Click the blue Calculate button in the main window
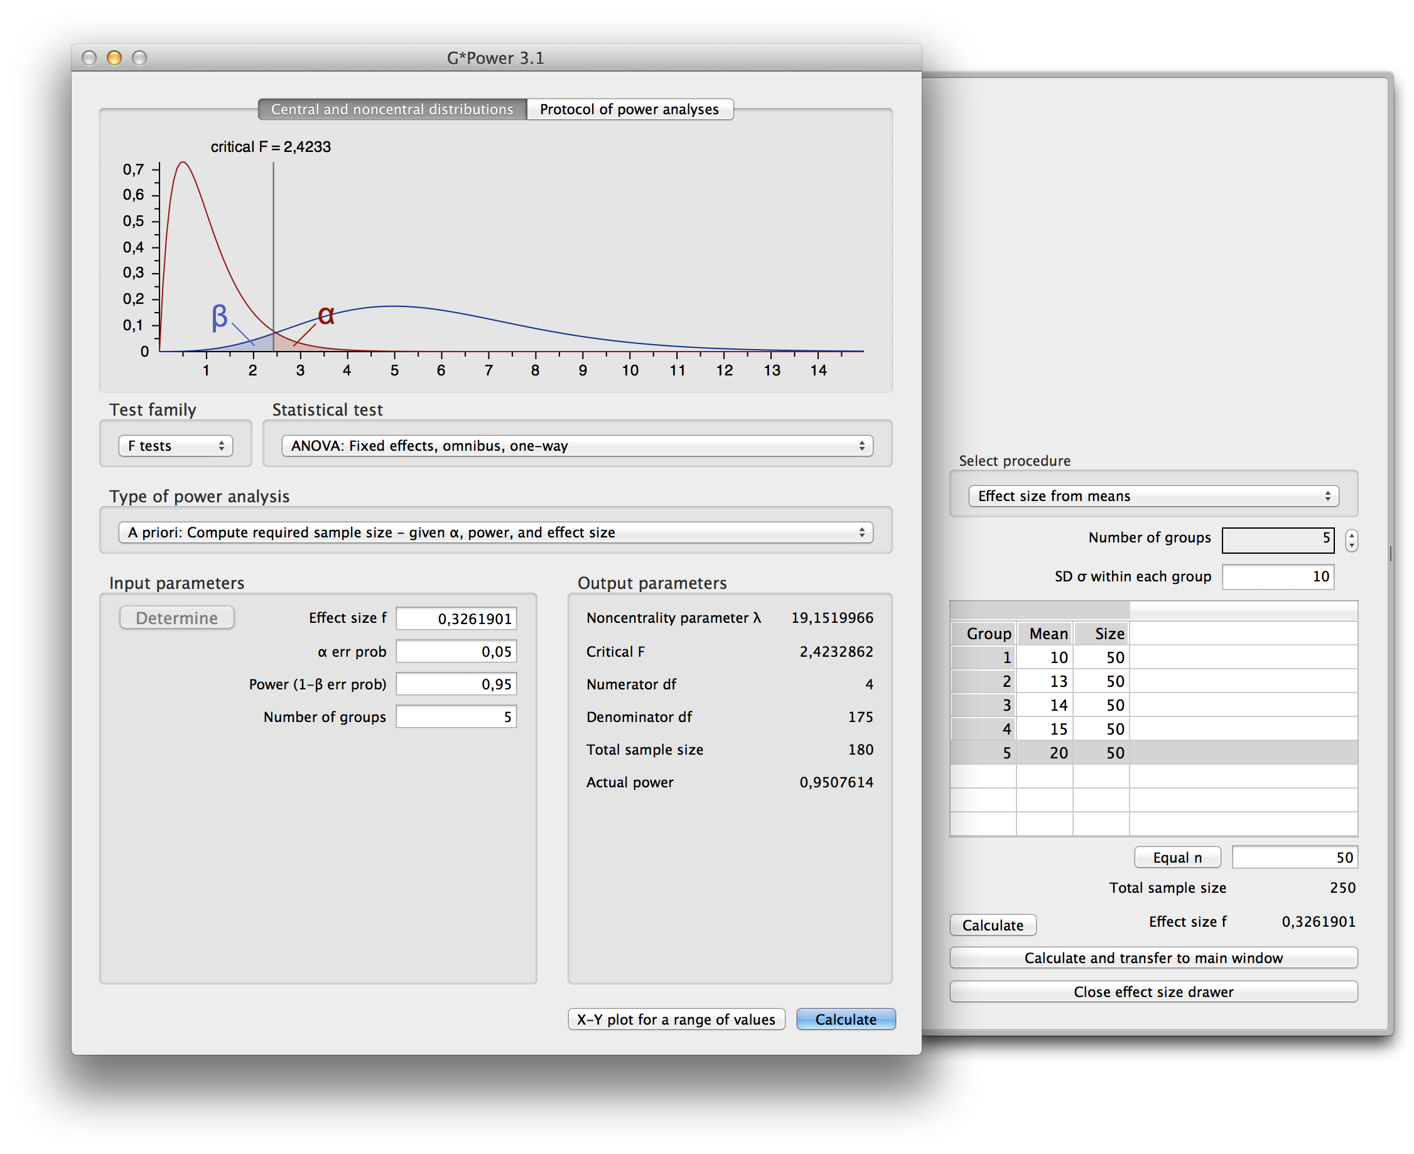The image size is (1414, 1154). pyautogui.click(x=845, y=1019)
